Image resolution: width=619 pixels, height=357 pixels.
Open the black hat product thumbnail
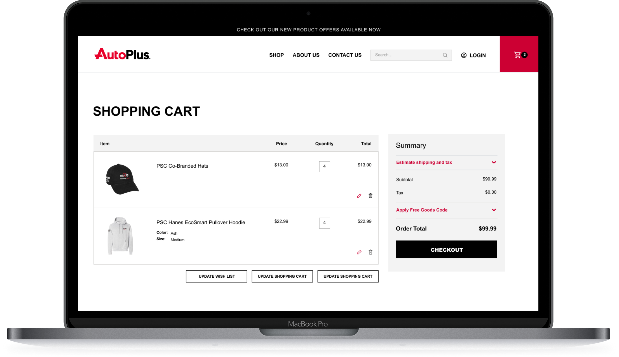click(122, 179)
